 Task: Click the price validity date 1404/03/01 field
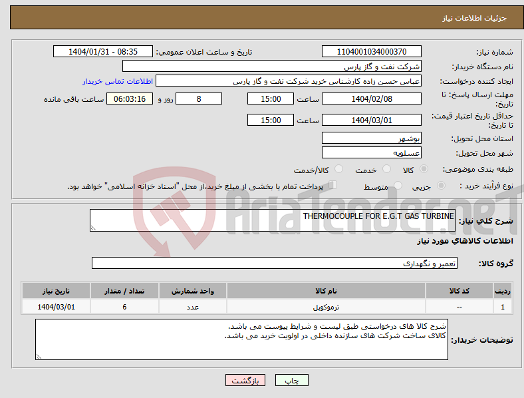point(372,120)
